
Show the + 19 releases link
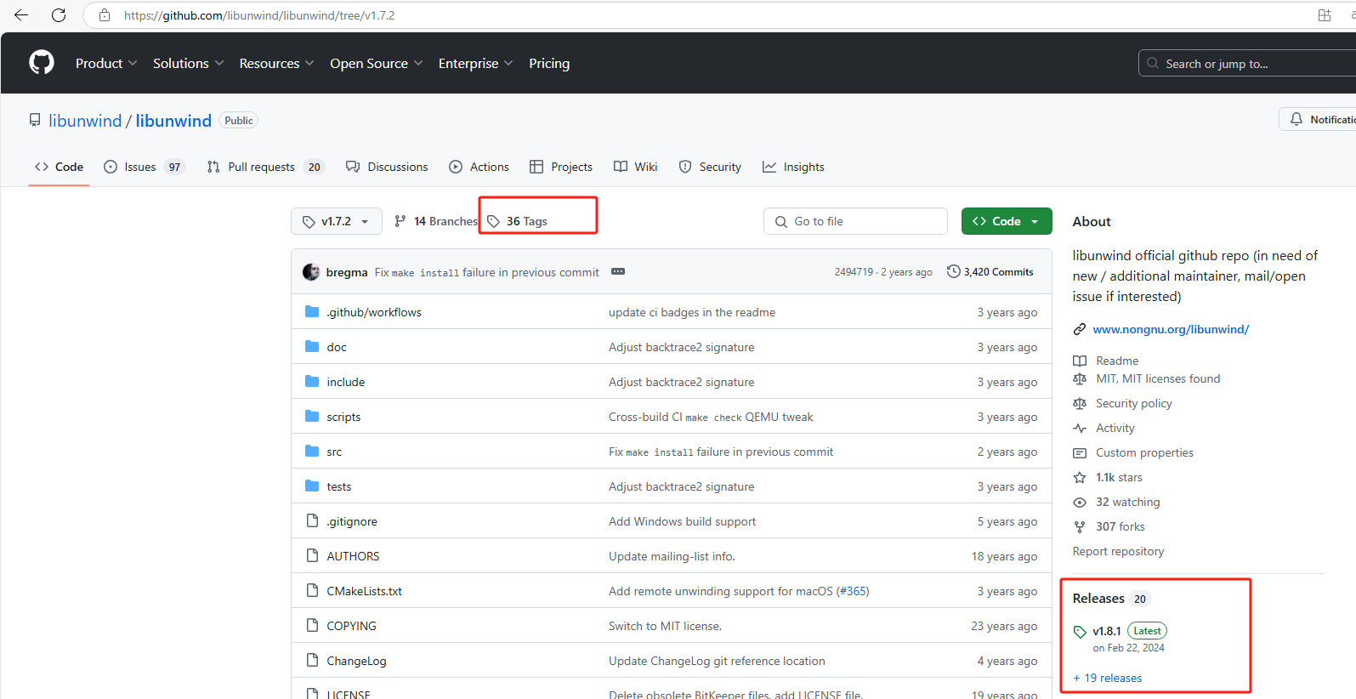1107,678
